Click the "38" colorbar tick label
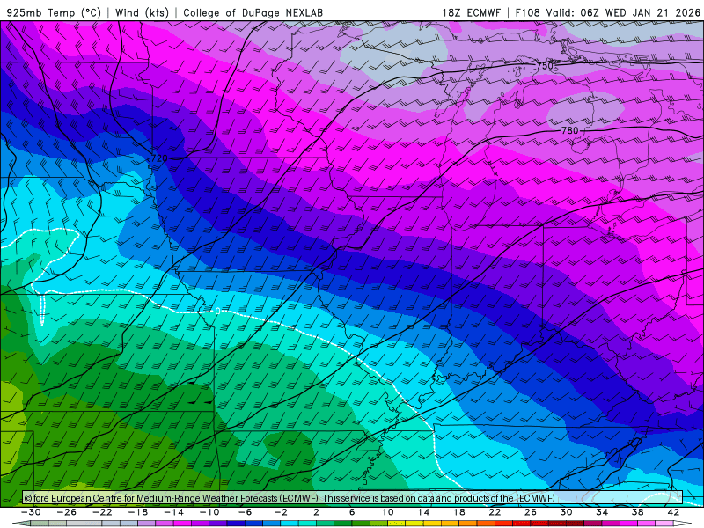This screenshot has width=704, height=528. (x=637, y=512)
